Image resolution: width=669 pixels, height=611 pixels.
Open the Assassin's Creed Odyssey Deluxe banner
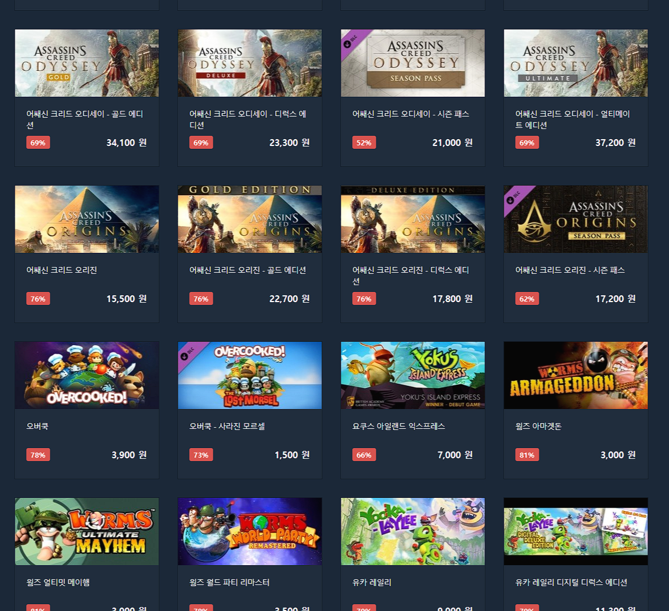[250, 63]
